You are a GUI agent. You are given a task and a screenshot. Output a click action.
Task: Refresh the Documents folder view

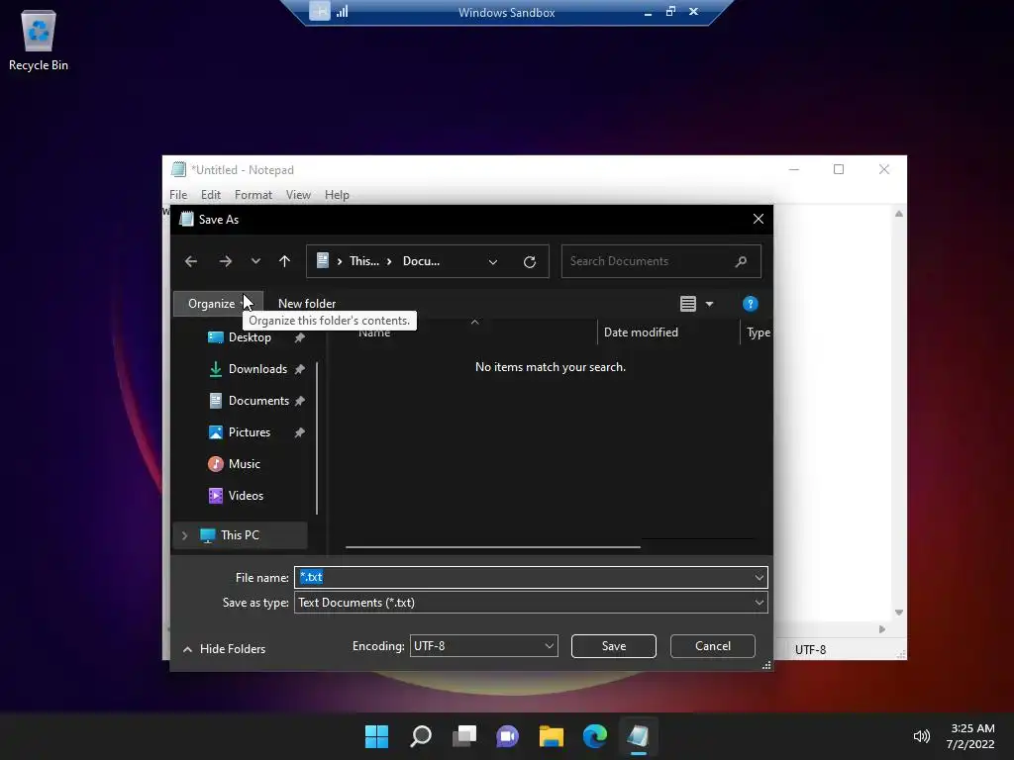[x=530, y=261]
